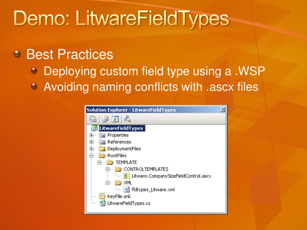Click the Properties toolbar icon in Solution Explorer
Image resolution: width=307 pixels, height=230 pixels.
pos(93,119)
